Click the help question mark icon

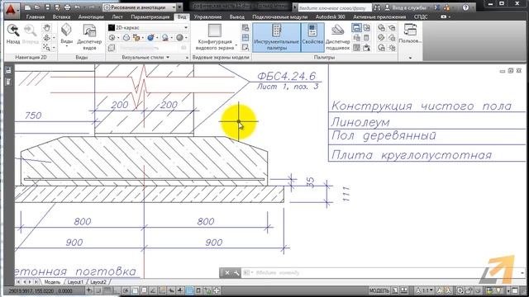[466, 7]
